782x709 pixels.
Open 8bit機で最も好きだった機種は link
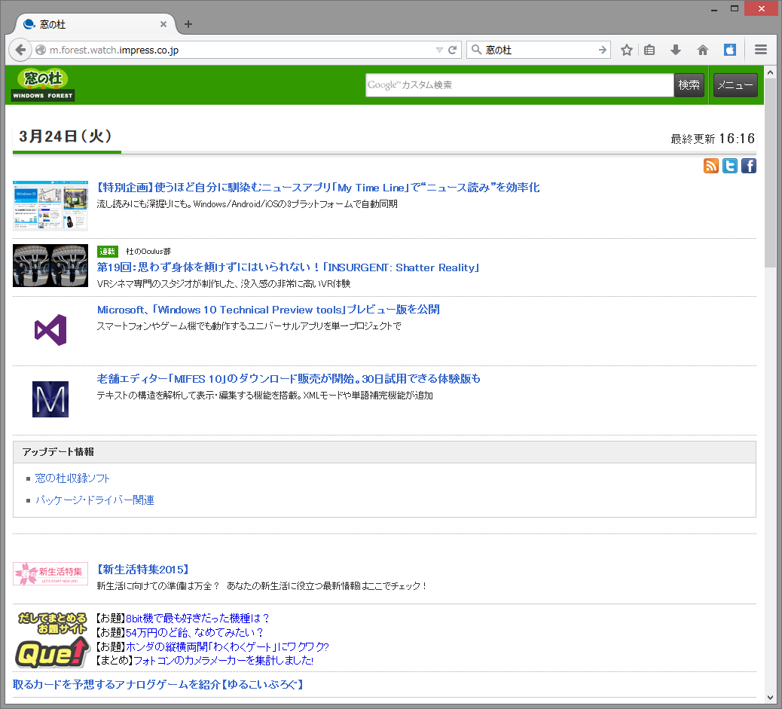197,618
